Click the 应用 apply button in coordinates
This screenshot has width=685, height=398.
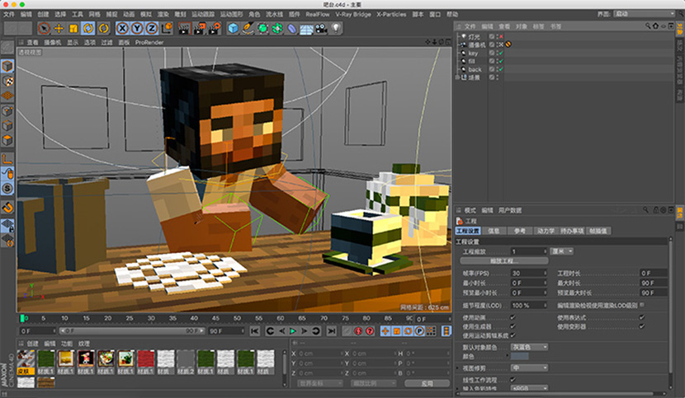click(x=427, y=383)
